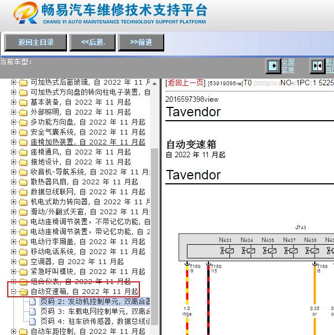Select 多功能方向盘 tree entry label
334x335 pixels.
point(88,122)
